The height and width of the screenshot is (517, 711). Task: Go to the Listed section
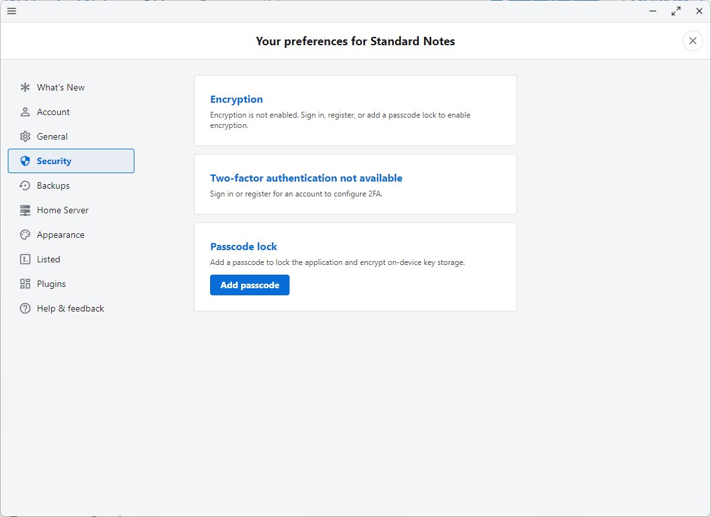71,259
